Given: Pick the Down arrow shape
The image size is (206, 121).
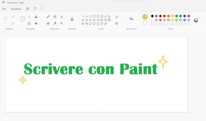Looking at the screenshot, I should pyautogui.click(x=105, y=20).
